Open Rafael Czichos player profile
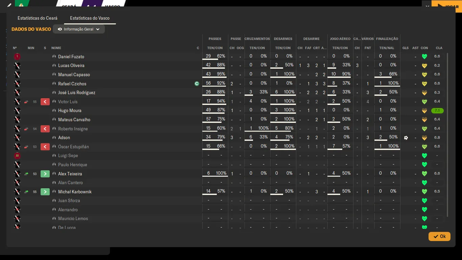 (72, 84)
